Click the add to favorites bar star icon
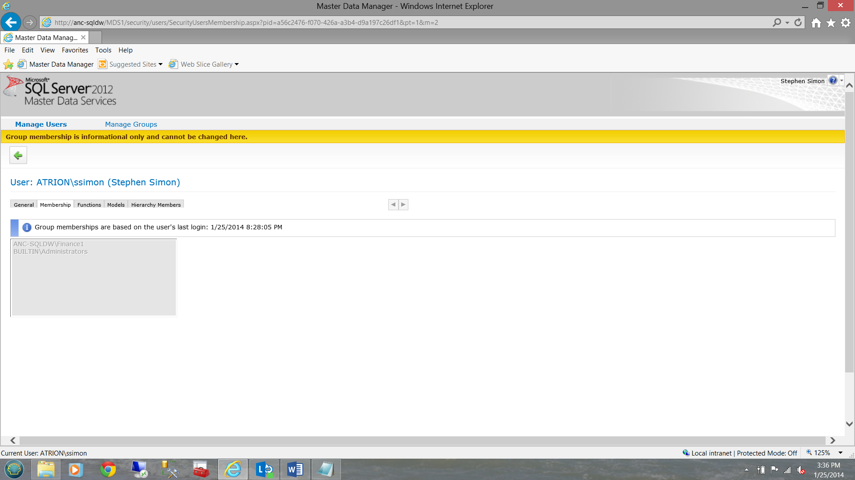Image resolution: width=855 pixels, height=480 pixels. (8, 64)
